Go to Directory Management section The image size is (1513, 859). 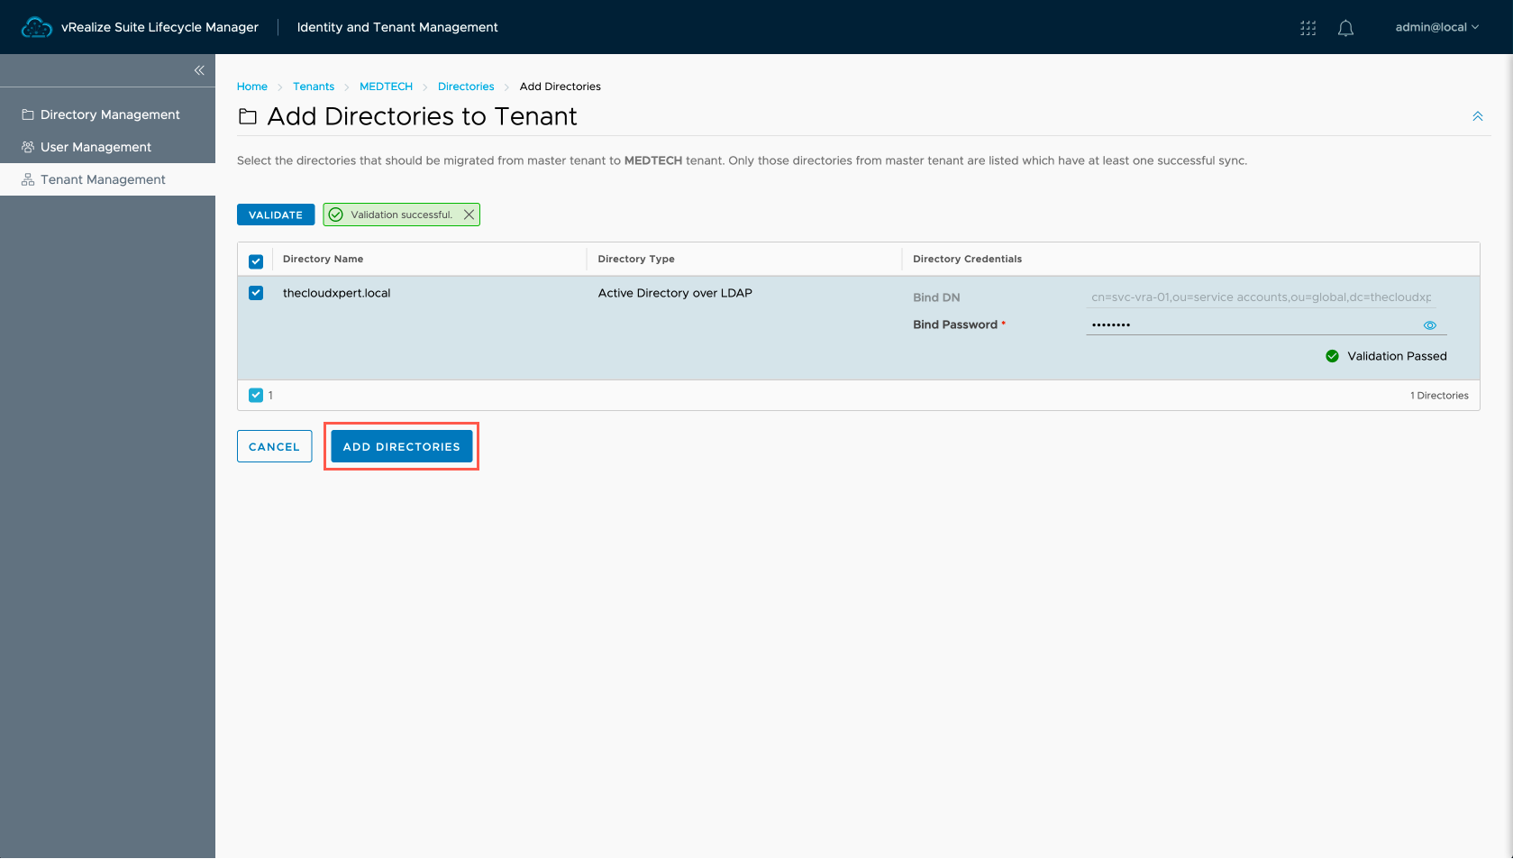coord(110,114)
